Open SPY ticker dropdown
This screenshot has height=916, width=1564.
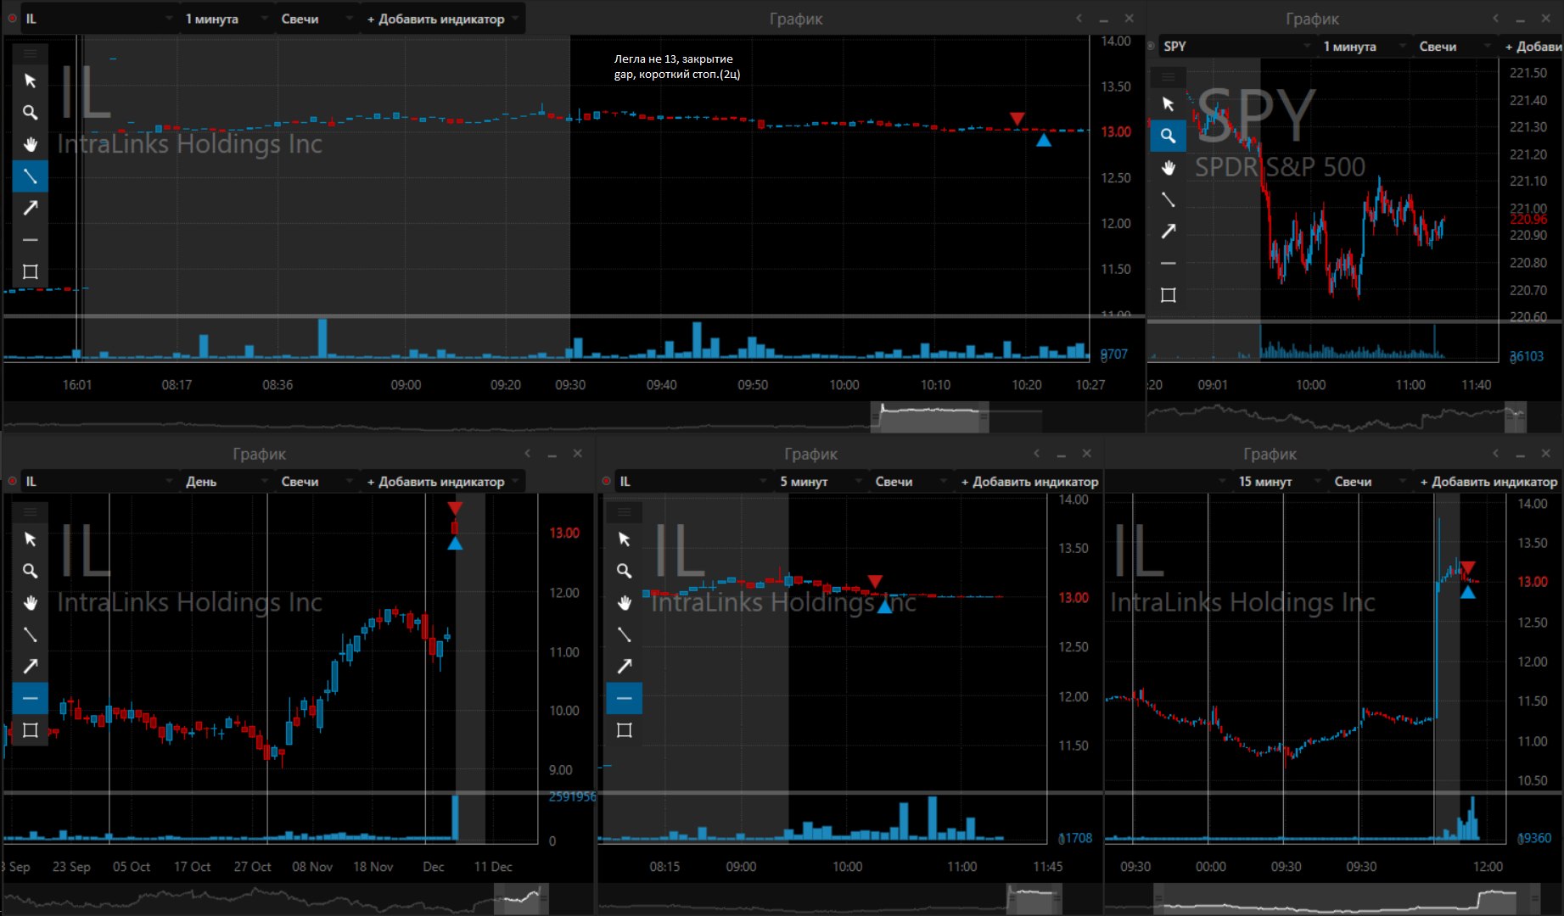pyautogui.click(x=1236, y=46)
